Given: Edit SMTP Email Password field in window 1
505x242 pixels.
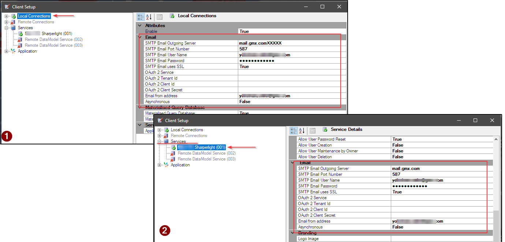Looking at the screenshot, I should pyautogui.click(x=292, y=61).
